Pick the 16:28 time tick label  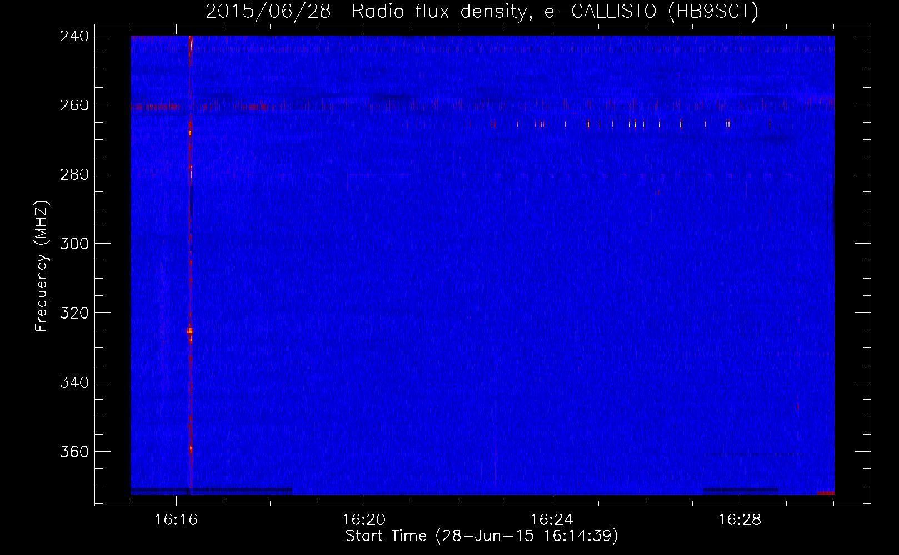[740, 519]
